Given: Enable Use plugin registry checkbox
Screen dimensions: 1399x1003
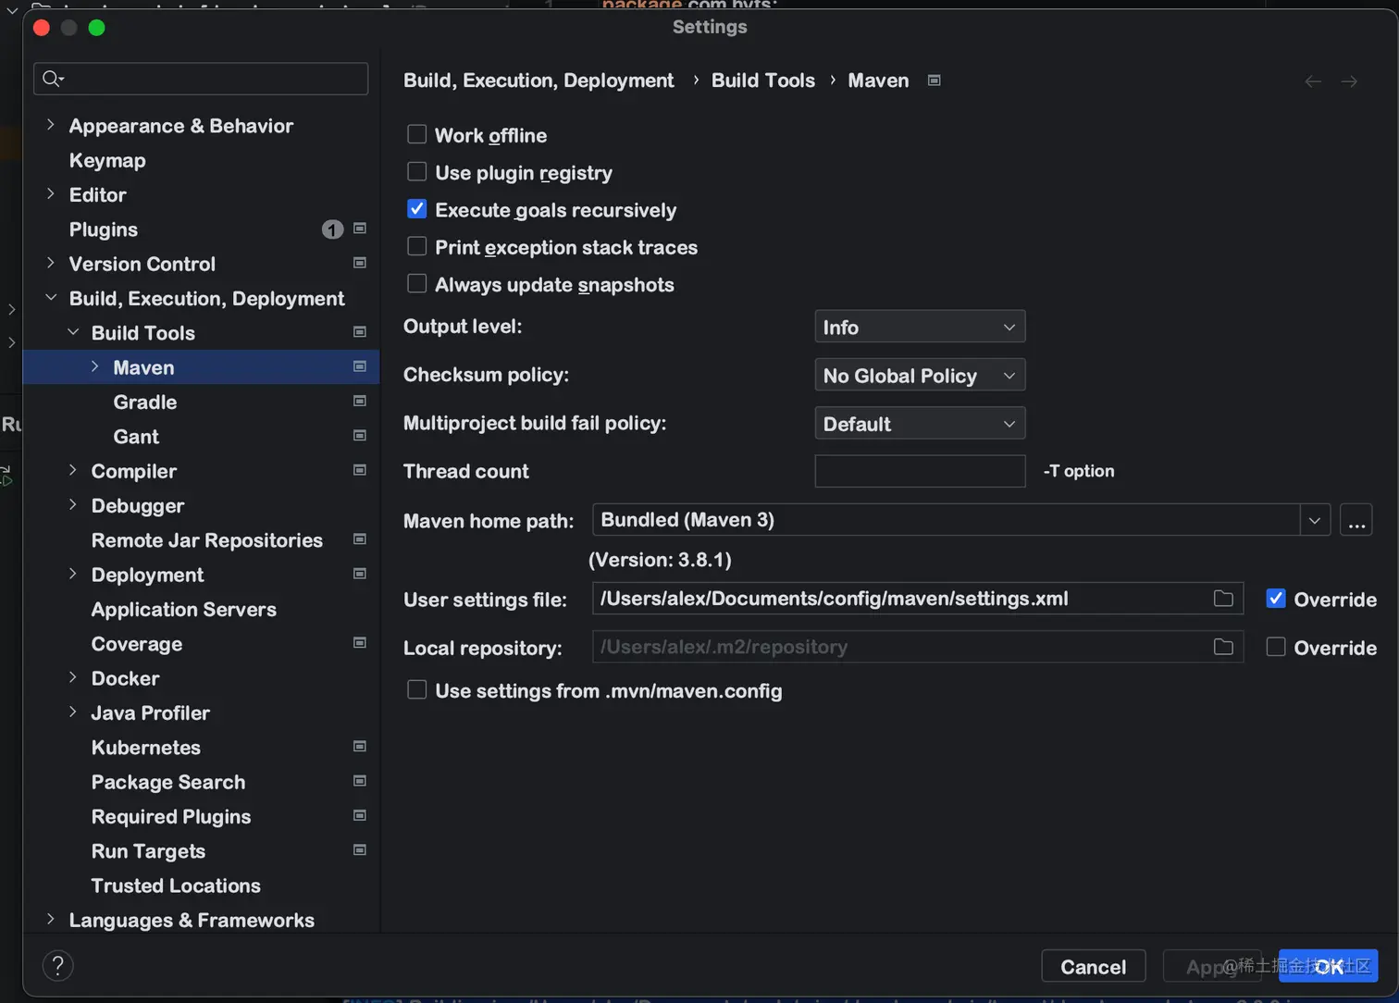Looking at the screenshot, I should click(417, 172).
